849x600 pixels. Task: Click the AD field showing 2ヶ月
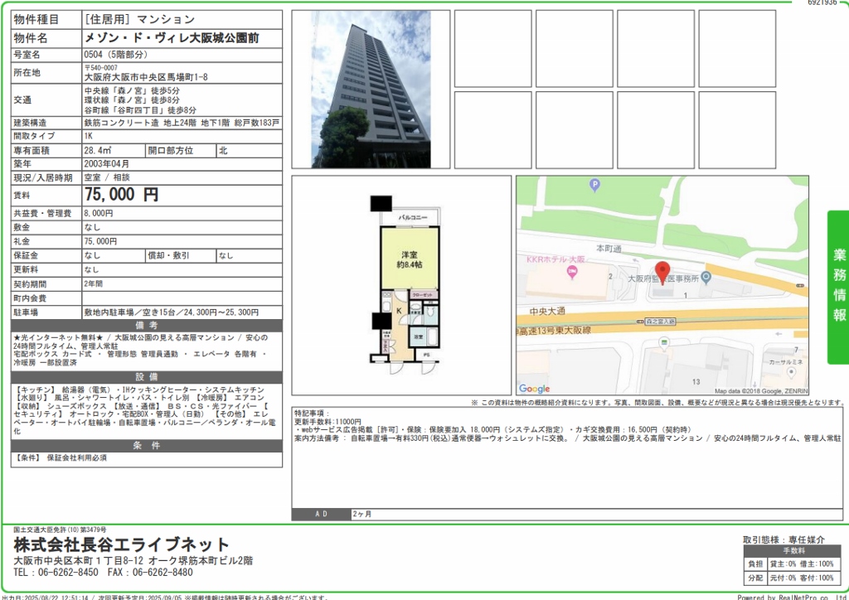coord(362,514)
